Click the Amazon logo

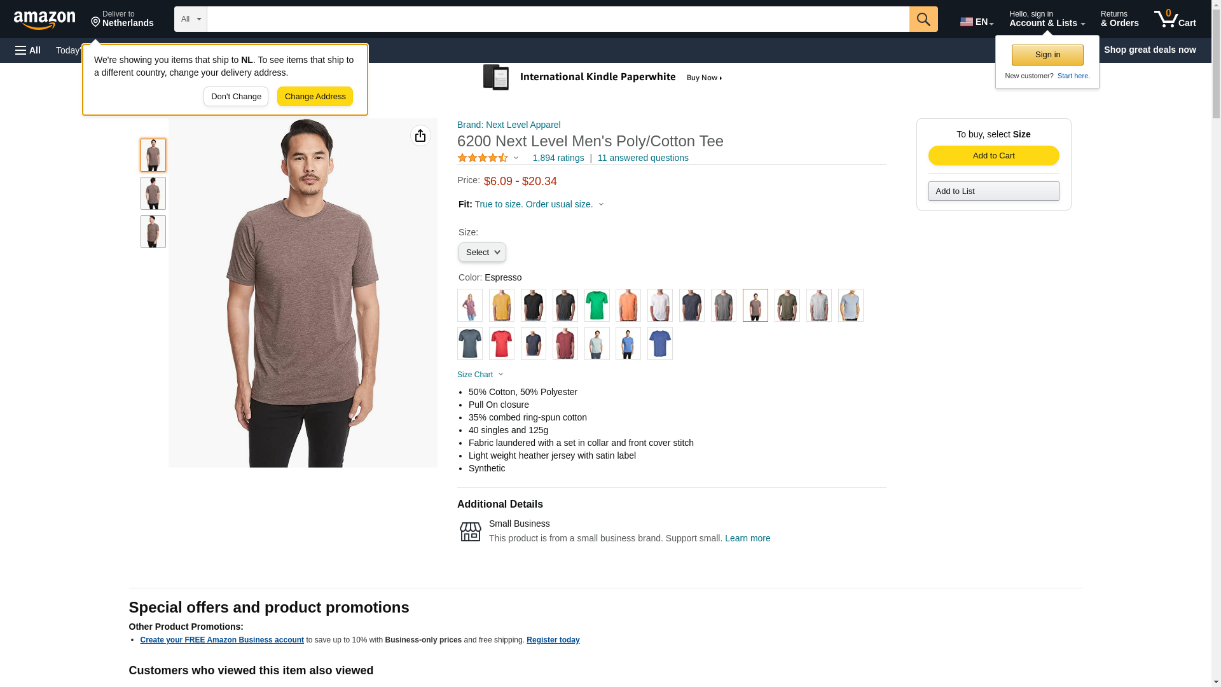45,20
